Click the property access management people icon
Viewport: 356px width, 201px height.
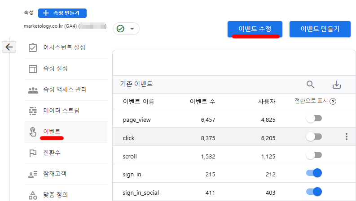(x=33, y=90)
